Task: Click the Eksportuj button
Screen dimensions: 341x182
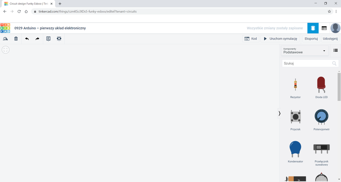Action: point(311,39)
